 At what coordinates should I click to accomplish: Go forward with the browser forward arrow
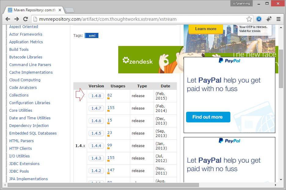tap(16, 19)
